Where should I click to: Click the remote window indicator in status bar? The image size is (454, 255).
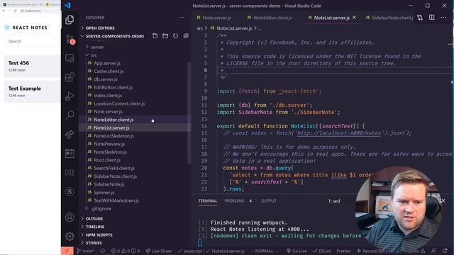(67, 251)
